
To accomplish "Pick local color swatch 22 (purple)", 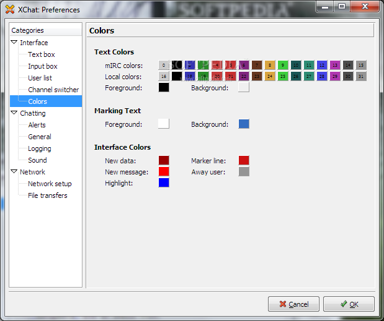I will [x=244, y=76].
